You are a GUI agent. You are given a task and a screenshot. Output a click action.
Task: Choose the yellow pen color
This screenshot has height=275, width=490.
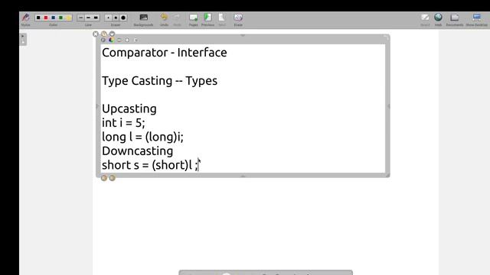(68, 18)
